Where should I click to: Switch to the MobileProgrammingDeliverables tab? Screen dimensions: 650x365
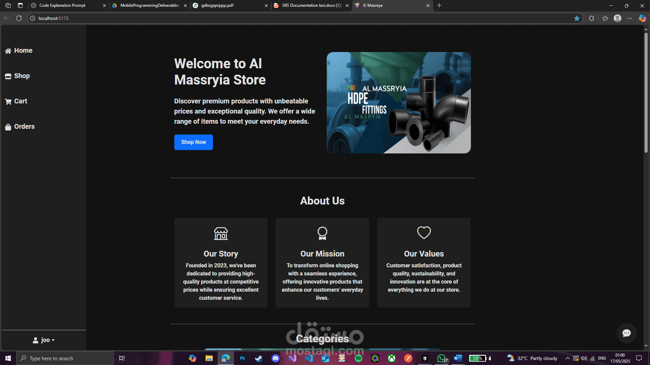pyautogui.click(x=150, y=5)
